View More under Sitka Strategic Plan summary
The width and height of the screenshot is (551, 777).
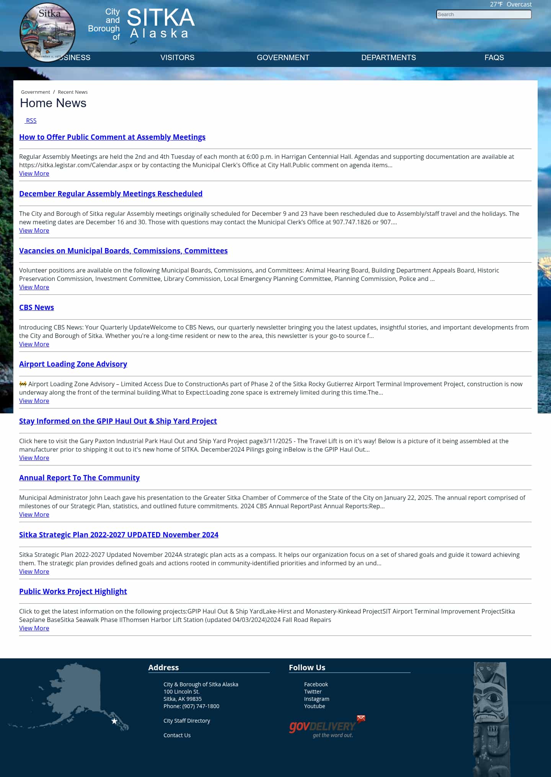34,571
